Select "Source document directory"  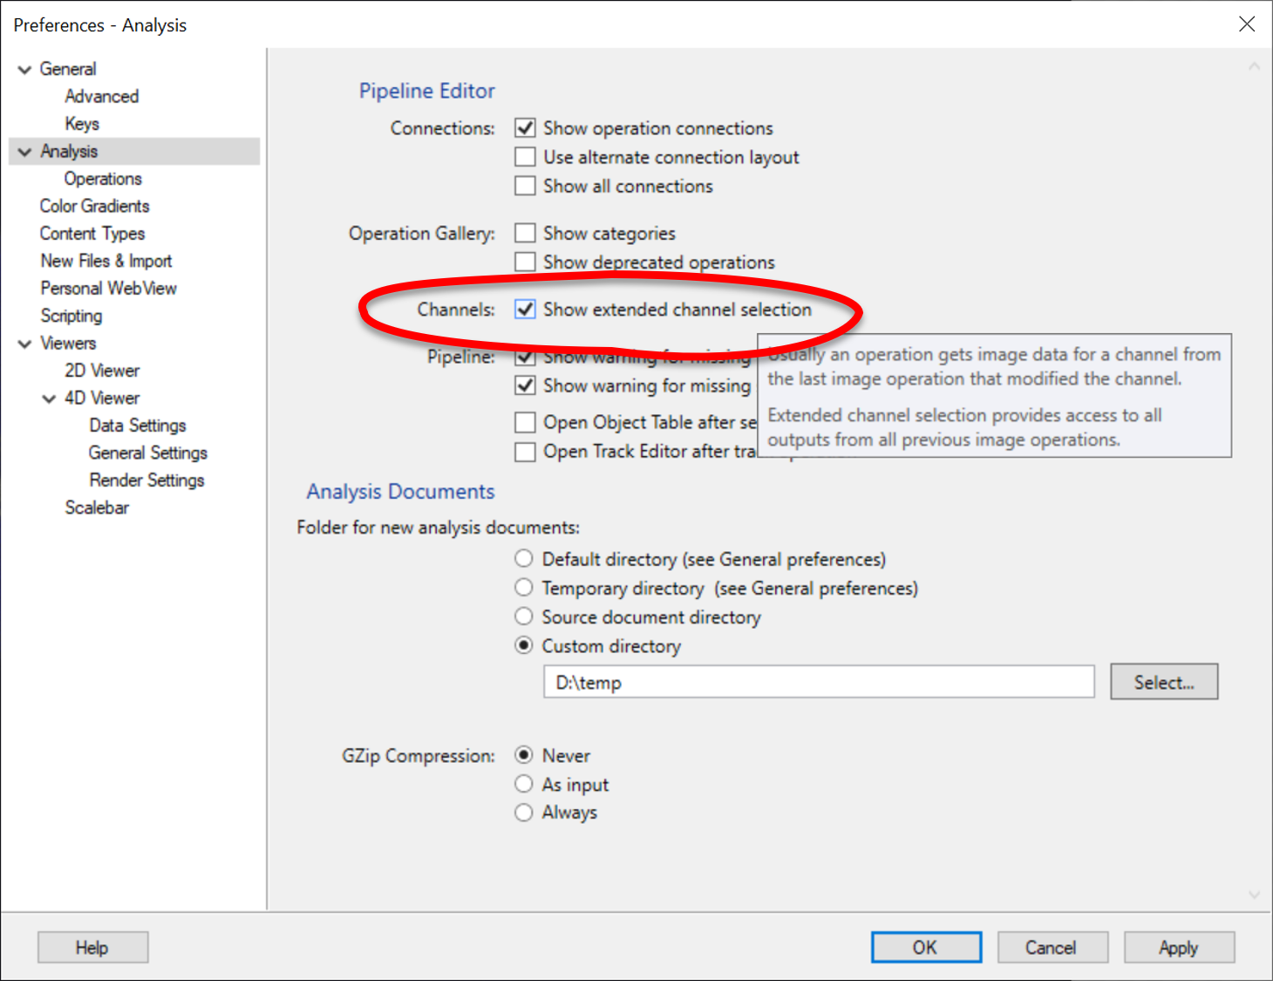click(x=523, y=617)
